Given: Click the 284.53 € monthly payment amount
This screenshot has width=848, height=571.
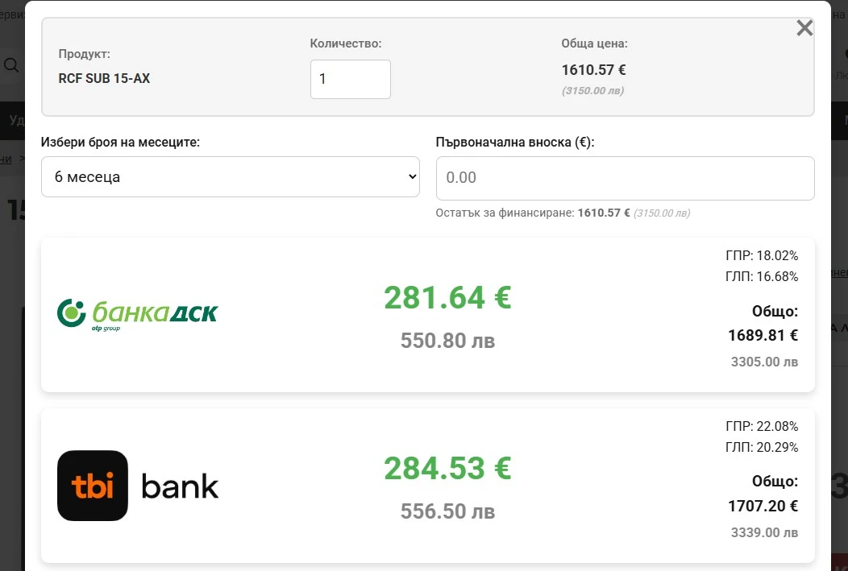Looking at the screenshot, I should [447, 468].
